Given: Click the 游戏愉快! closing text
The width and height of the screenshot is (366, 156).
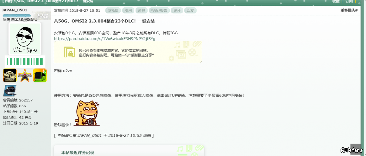Looking at the screenshot, I should pyautogui.click(x=63, y=125).
